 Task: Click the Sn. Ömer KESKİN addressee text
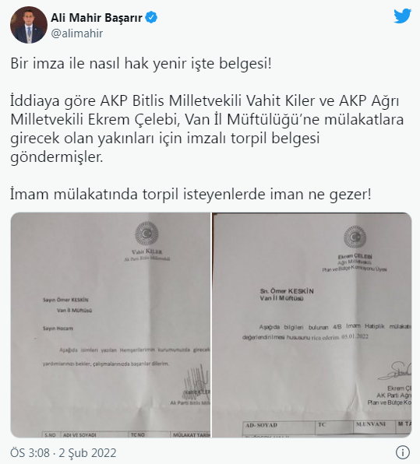click(x=287, y=291)
